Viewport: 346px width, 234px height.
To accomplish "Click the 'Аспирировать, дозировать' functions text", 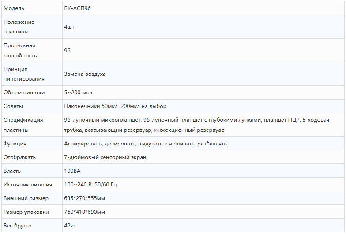I will 145,144.
